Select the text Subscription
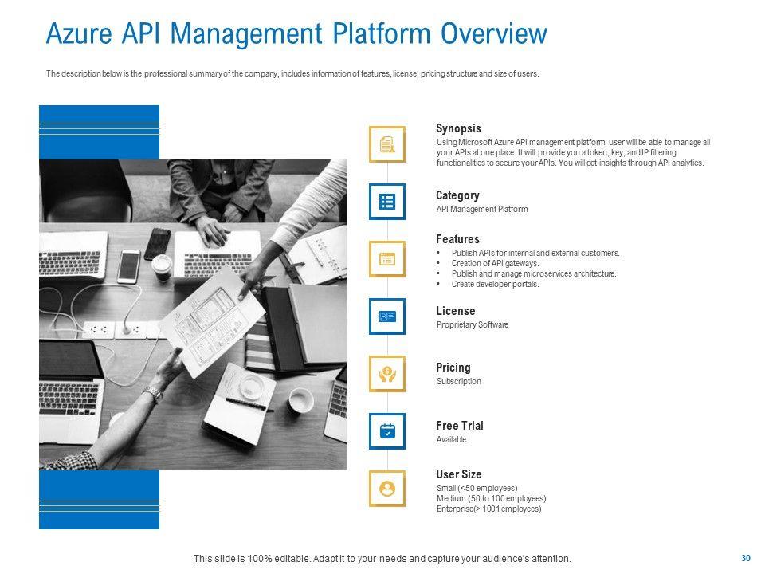765x574 pixels. [x=459, y=381]
